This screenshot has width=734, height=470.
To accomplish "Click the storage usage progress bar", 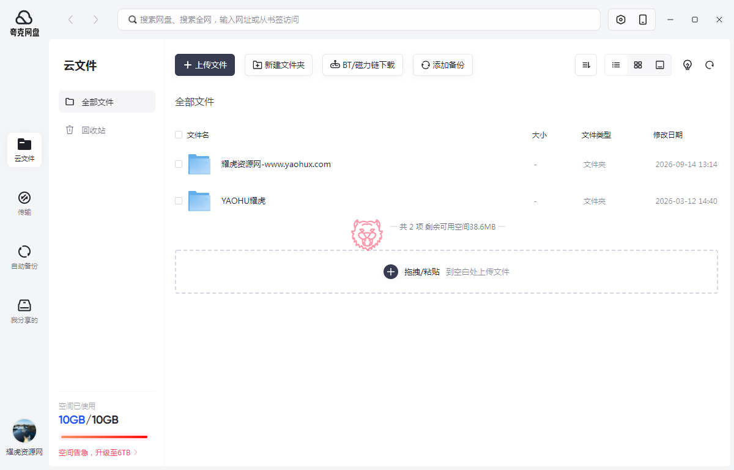I will 104,437.
